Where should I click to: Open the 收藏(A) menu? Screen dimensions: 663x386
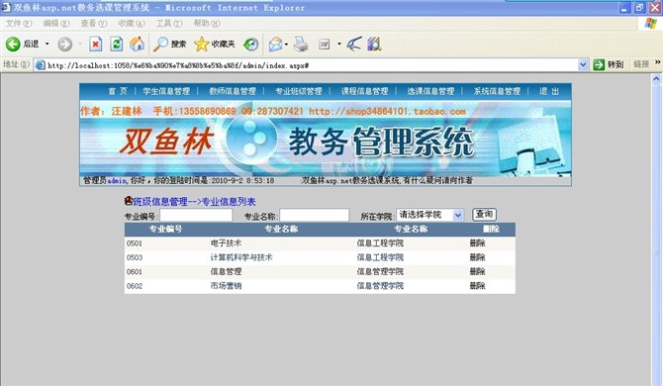(x=132, y=23)
